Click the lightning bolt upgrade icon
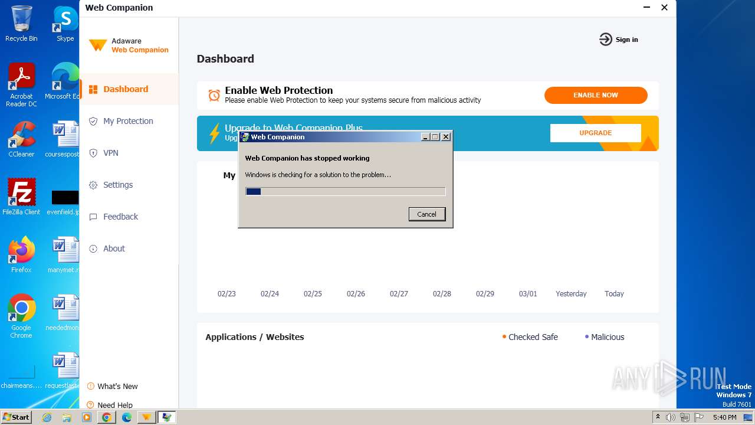The image size is (755, 425). [x=215, y=133]
